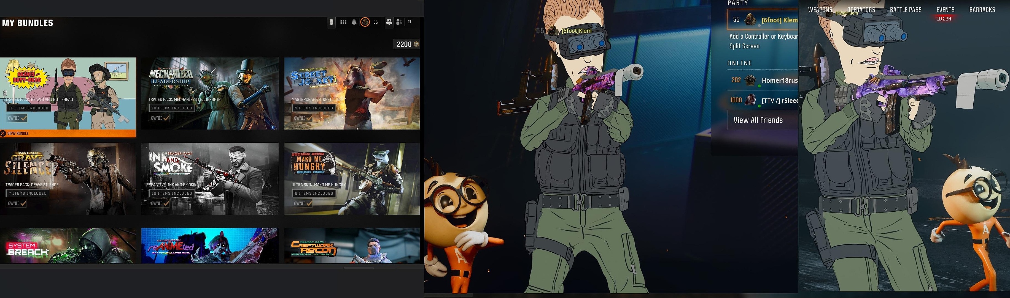Select friend [TTV /] rSleep in online list
1010x298 pixels.
pyautogui.click(x=763, y=101)
